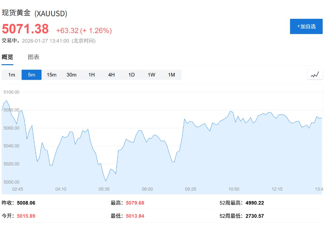Image resolution: width=332 pixels, height=225 pixels.
Task: Click the 现货黄金 (XAUUSD) title
Action: tap(34, 13)
